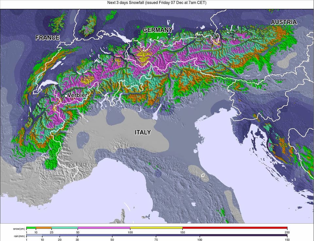This screenshot has width=314, height=241.
Task: Click the orange 10-25 cm snow legend segment
Action: pos(44,228)
